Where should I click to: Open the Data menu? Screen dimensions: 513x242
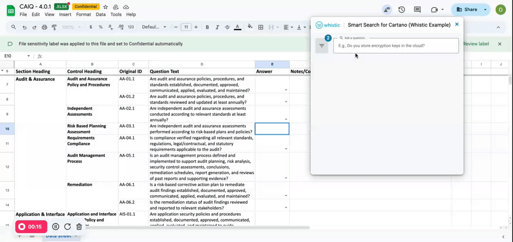(x=101, y=14)
